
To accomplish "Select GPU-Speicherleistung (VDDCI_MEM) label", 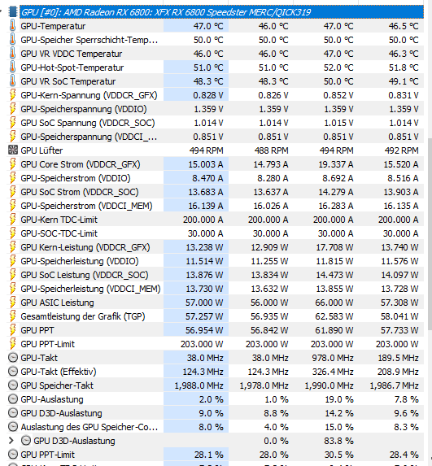I will 90,289.
